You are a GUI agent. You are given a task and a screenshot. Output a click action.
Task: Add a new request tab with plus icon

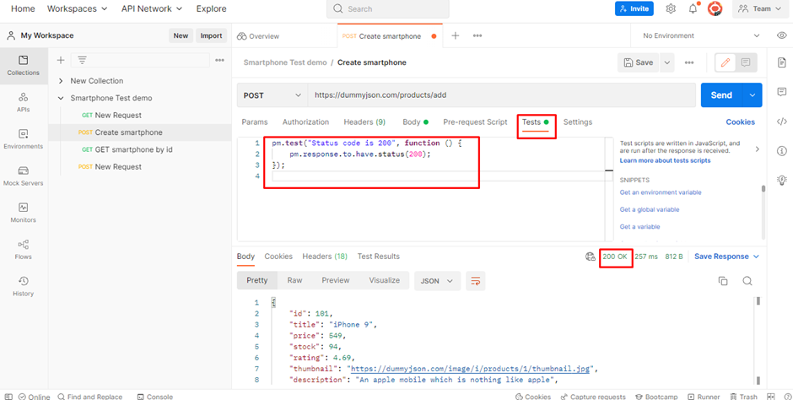click(x=456, y=36)
